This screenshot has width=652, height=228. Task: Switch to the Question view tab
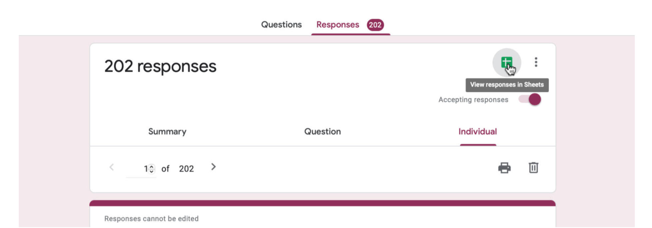(322, 131)
